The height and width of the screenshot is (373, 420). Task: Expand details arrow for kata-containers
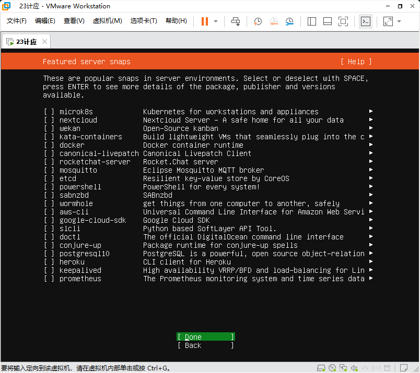[x=371, y=136]
